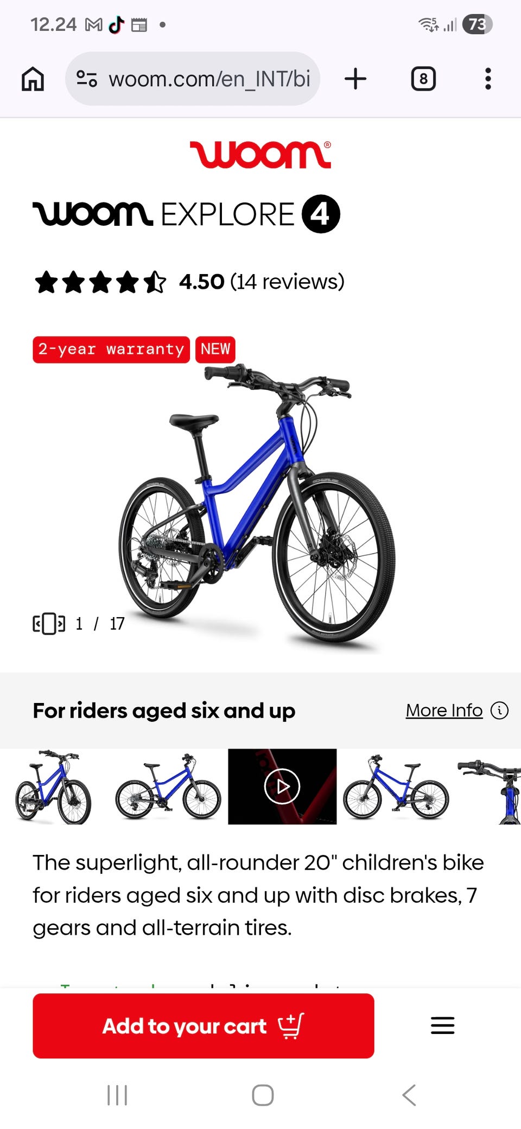Open the 14 reviews rating link
The height and width of the screenshot is (1129, 521).
coord(287,282)
